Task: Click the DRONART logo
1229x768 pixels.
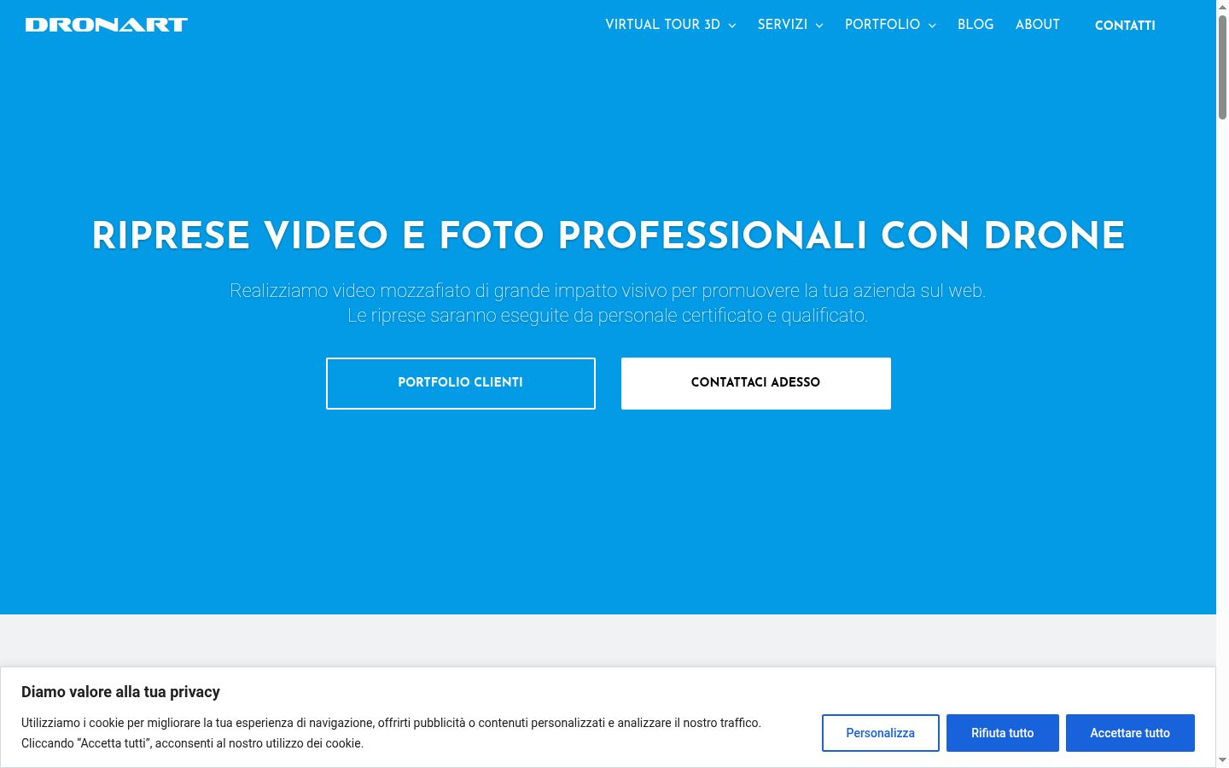Action: [106, 25]
